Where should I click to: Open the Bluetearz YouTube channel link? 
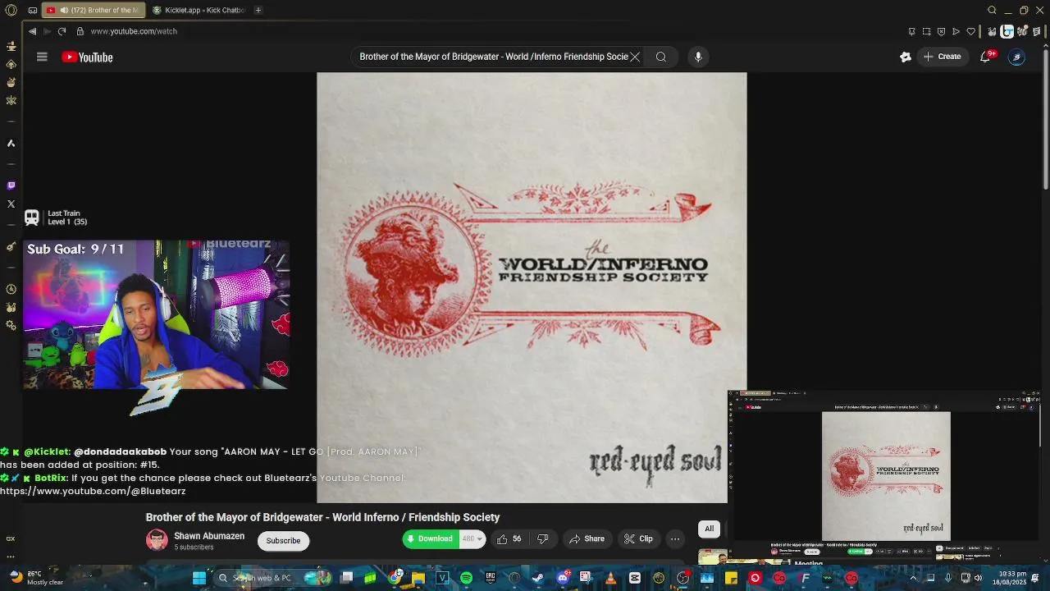pyautogui.click(x=93, y=491)
